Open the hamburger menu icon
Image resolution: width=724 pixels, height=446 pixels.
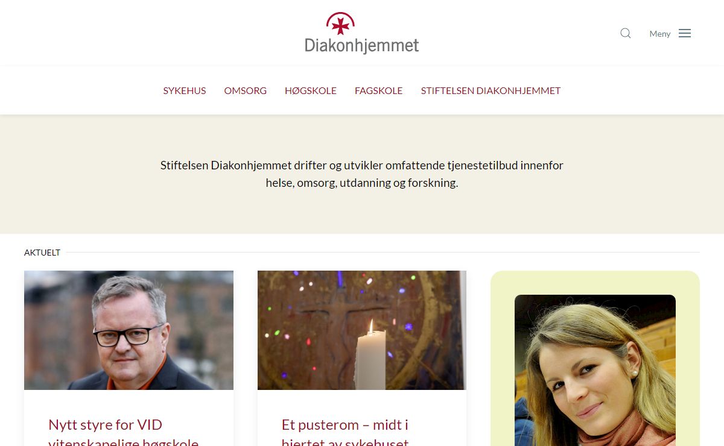(x=685, y=33)
